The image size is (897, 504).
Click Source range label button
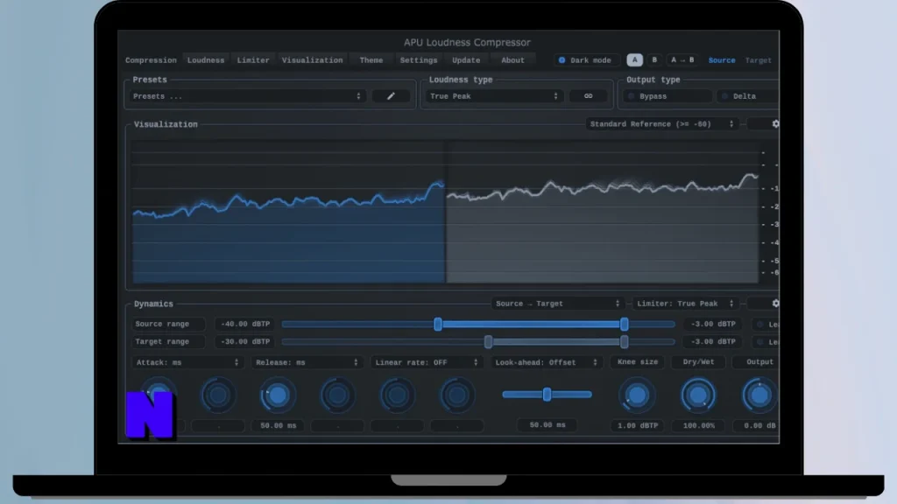(x=167, y=324)
